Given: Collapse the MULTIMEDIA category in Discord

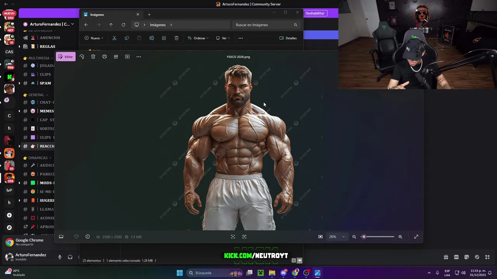Looking at the screenshot, I should (38, 58).
